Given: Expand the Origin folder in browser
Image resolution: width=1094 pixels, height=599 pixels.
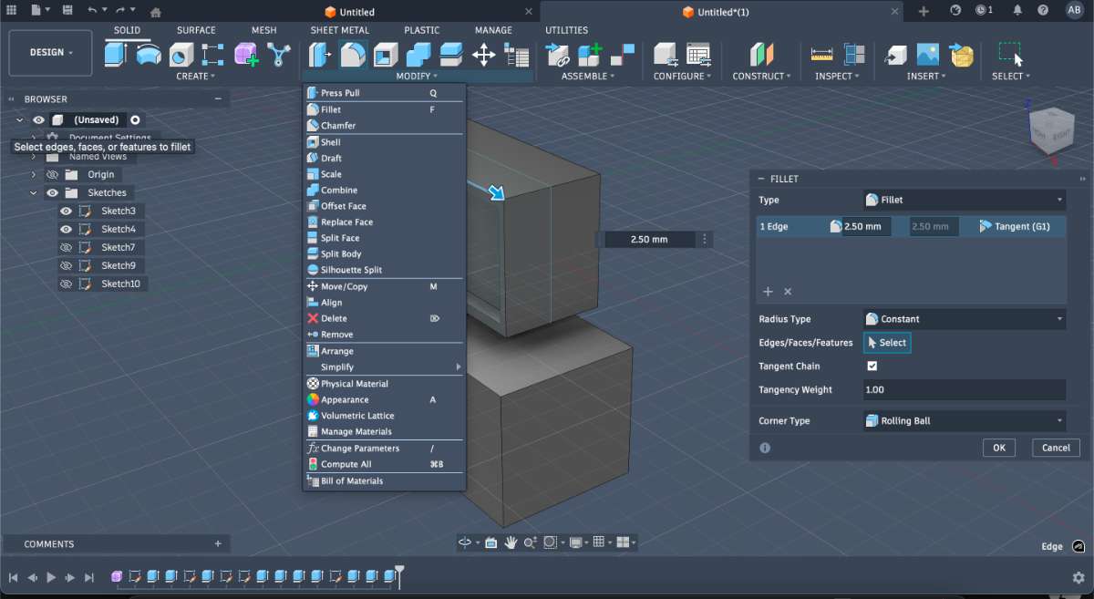Looking at the screenshot, I should point(34,174).
